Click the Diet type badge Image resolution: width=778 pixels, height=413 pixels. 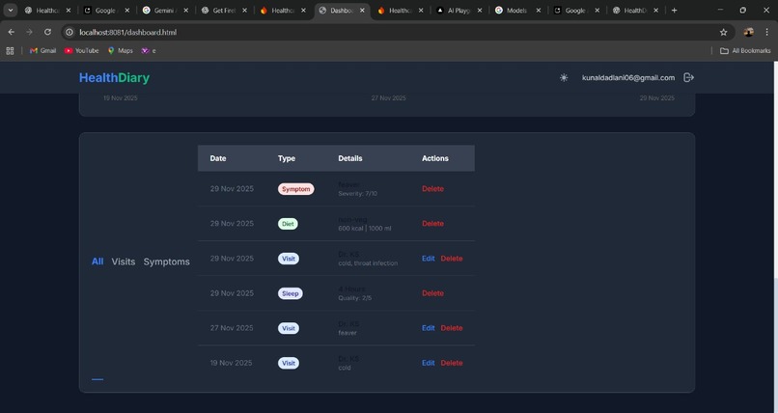coord(288,224)
